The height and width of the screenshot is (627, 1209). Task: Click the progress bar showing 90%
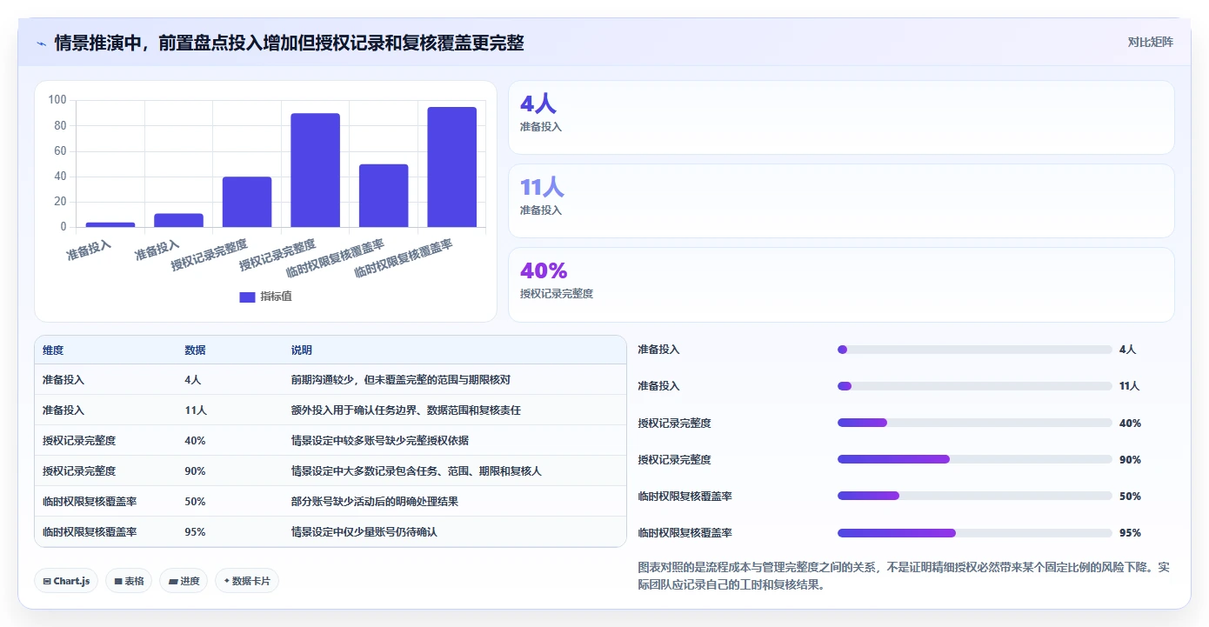point(974,459)
